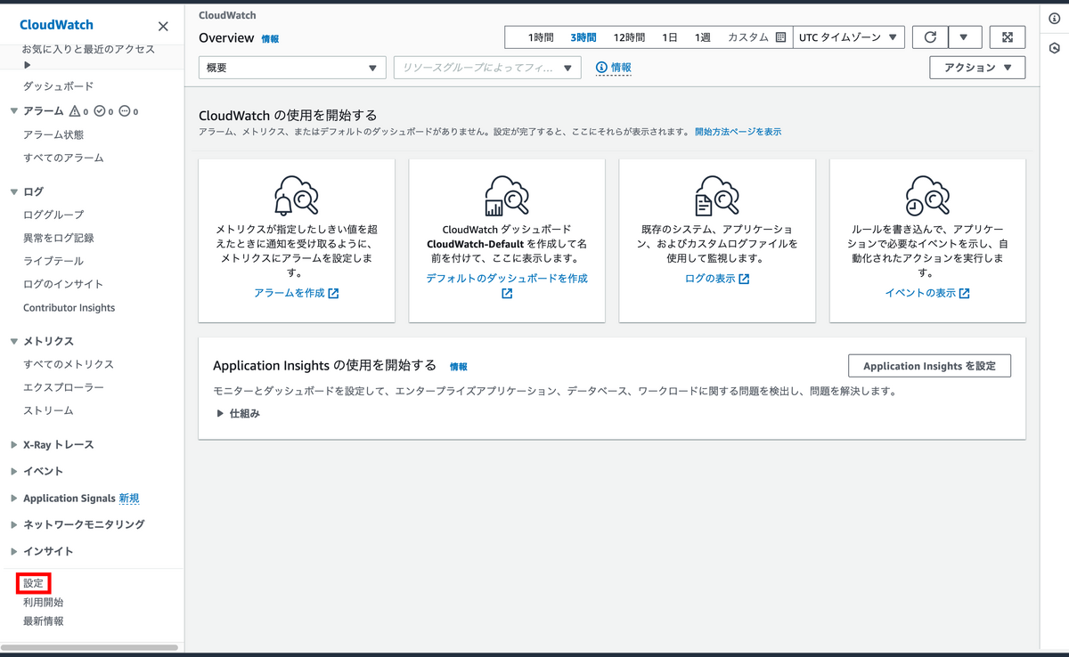Screen dimensions: 1069x657
Task: Open the 開始方法ページを表示 link
Action: (738, 132)
